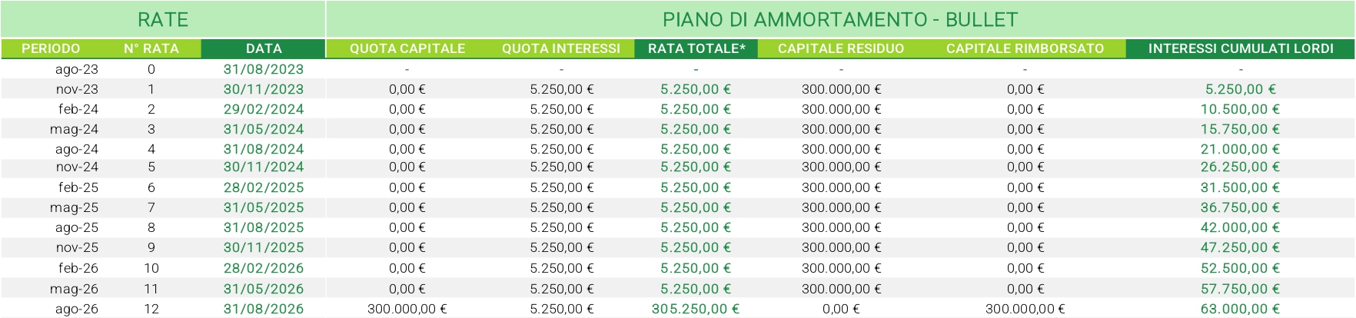Screen dimensions: 1356x318
Task: Select the final total installment 305.250,00 €
Action: (x=696, y=309)
